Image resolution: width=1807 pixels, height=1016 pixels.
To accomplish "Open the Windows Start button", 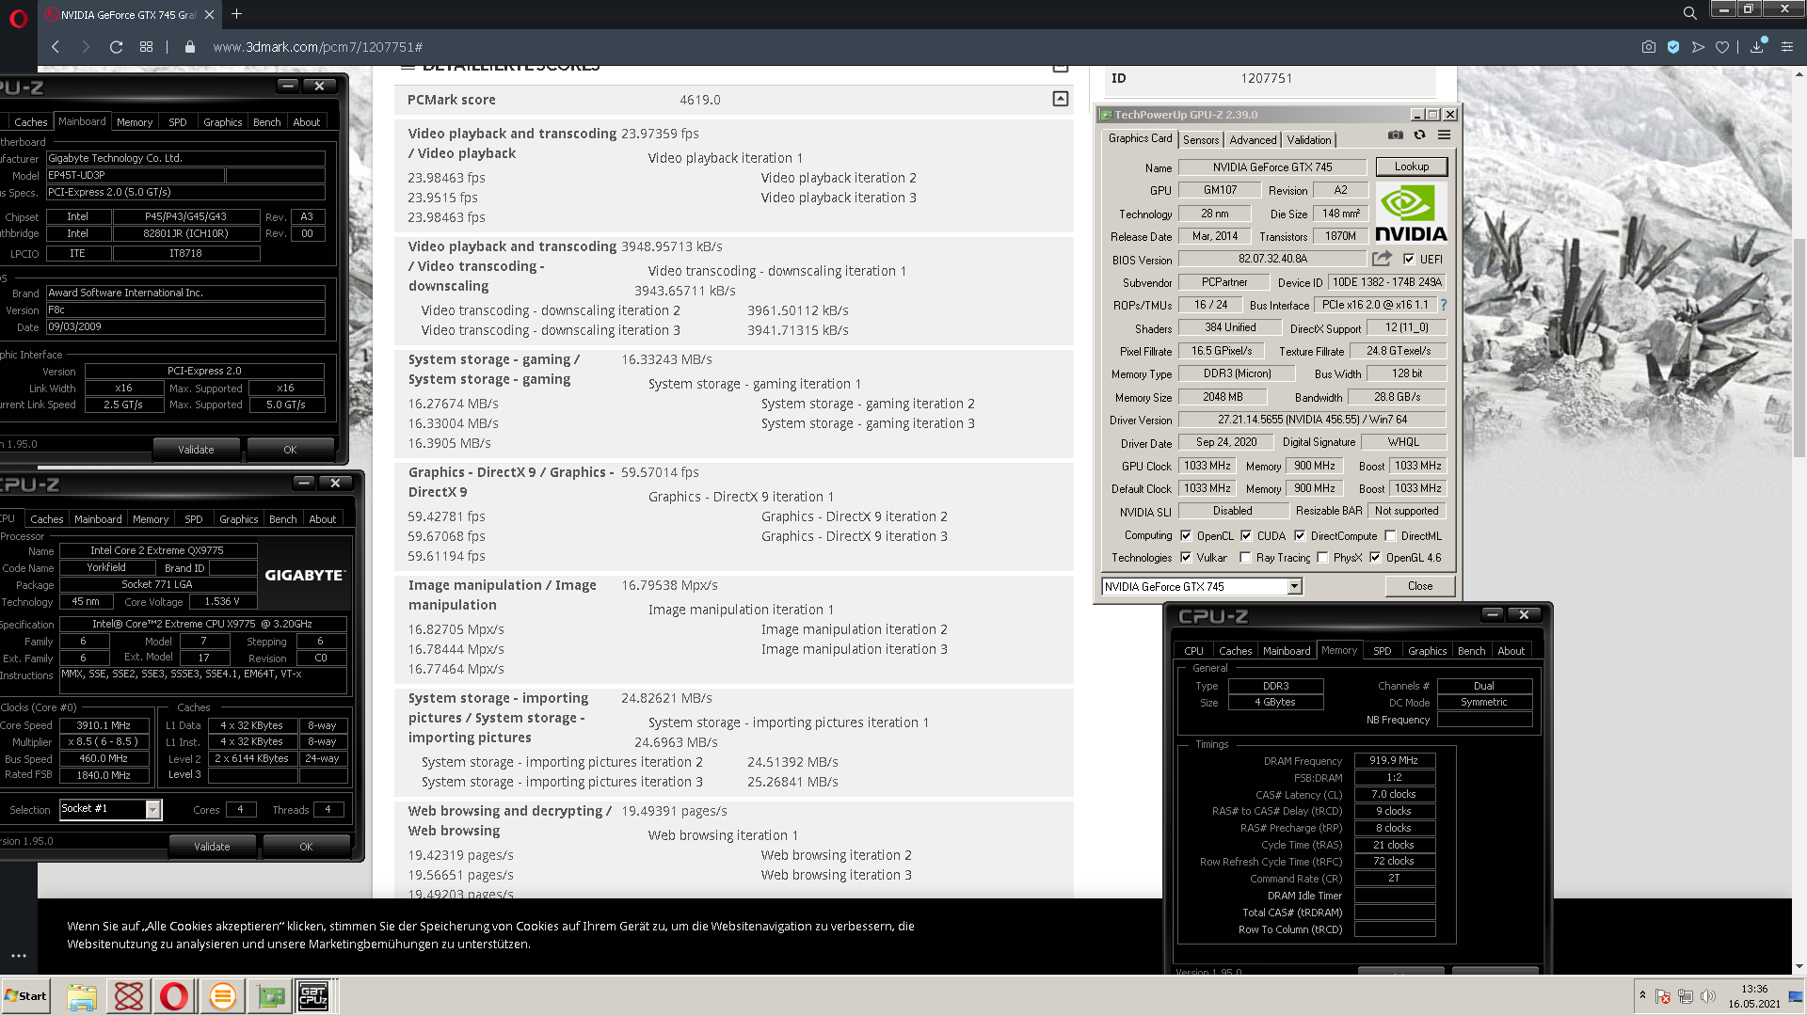I will click(x=25, y=996).
